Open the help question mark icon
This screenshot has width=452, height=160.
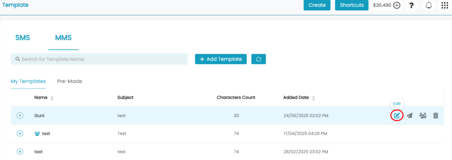coord(411,5)
